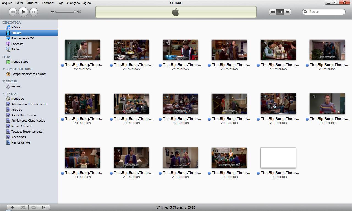This screenshot has width=352, height=211.
Task: Open the Controles menu
Action: pos(48,3)
